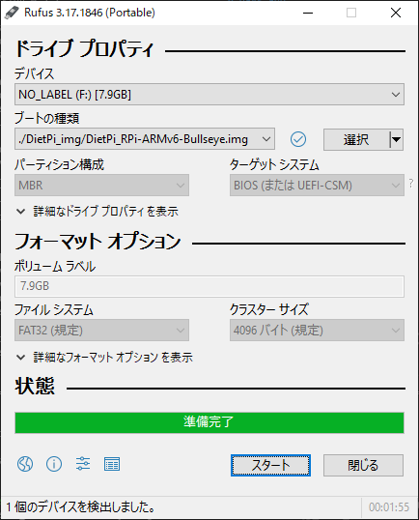Open the boot type image dropdown
This screenshot has width=419, height=520.
pos(145,139)
